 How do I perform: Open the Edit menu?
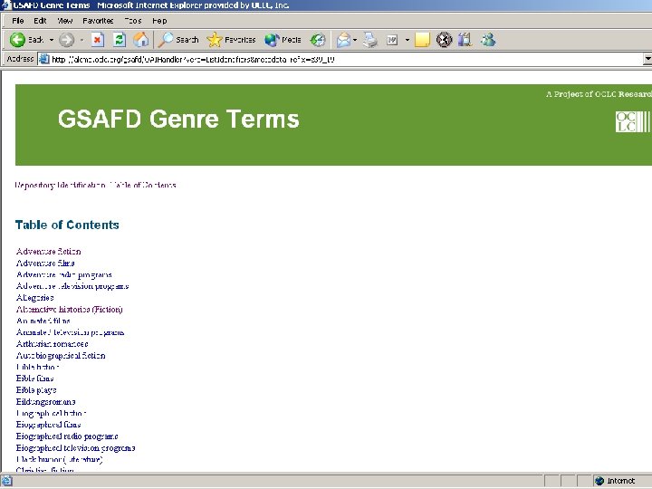click(40, 20)
